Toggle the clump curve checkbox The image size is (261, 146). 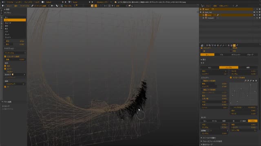coord(231,77)
